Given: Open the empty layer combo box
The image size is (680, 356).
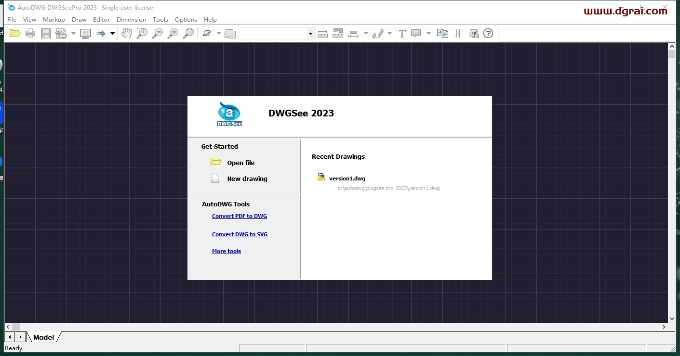Looking at the screenshot, I should coord(277,34).
